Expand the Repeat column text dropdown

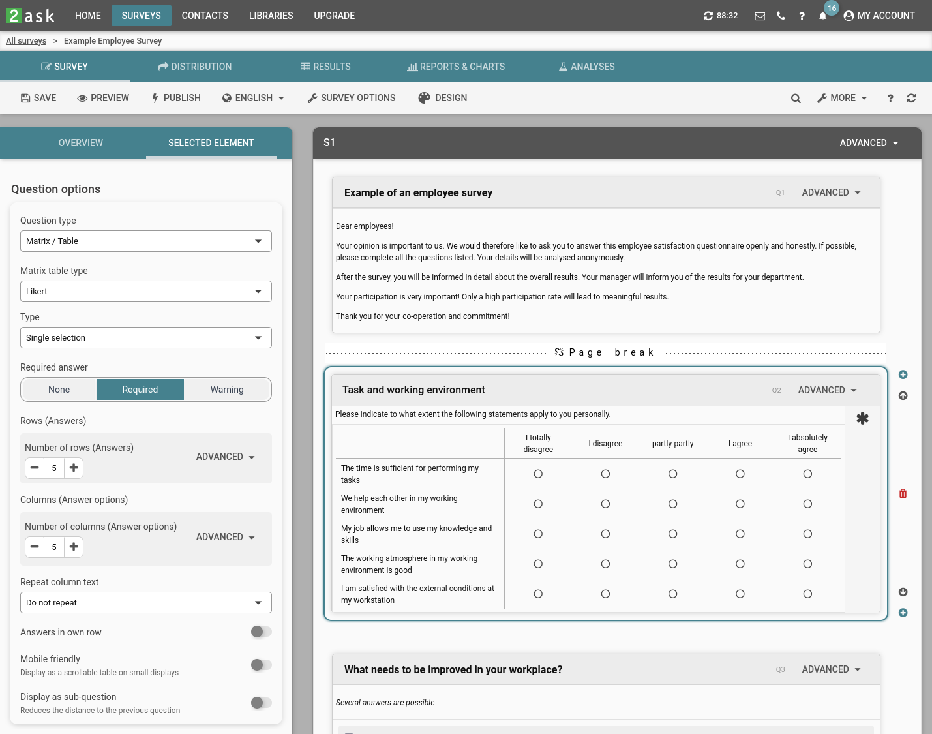(145, 603)
